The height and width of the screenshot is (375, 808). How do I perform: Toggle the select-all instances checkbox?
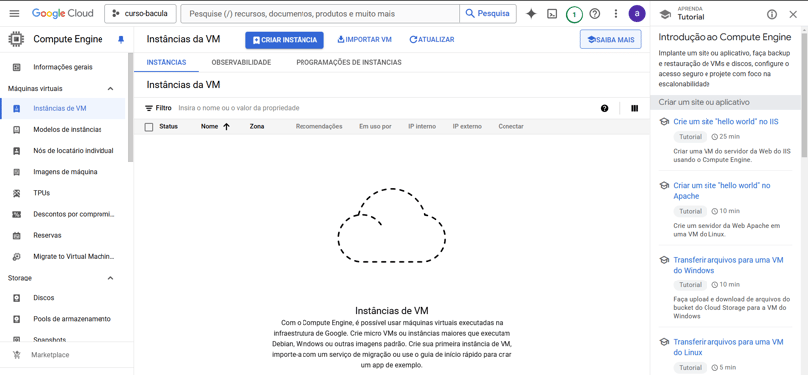(x=149, y=127)
